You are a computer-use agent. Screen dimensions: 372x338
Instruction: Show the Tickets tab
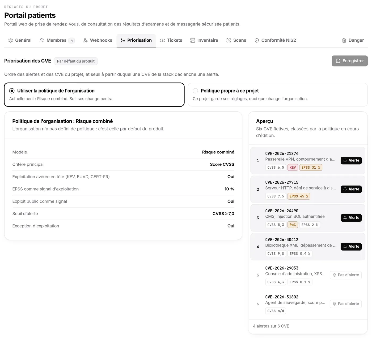(x=171, y=40)
